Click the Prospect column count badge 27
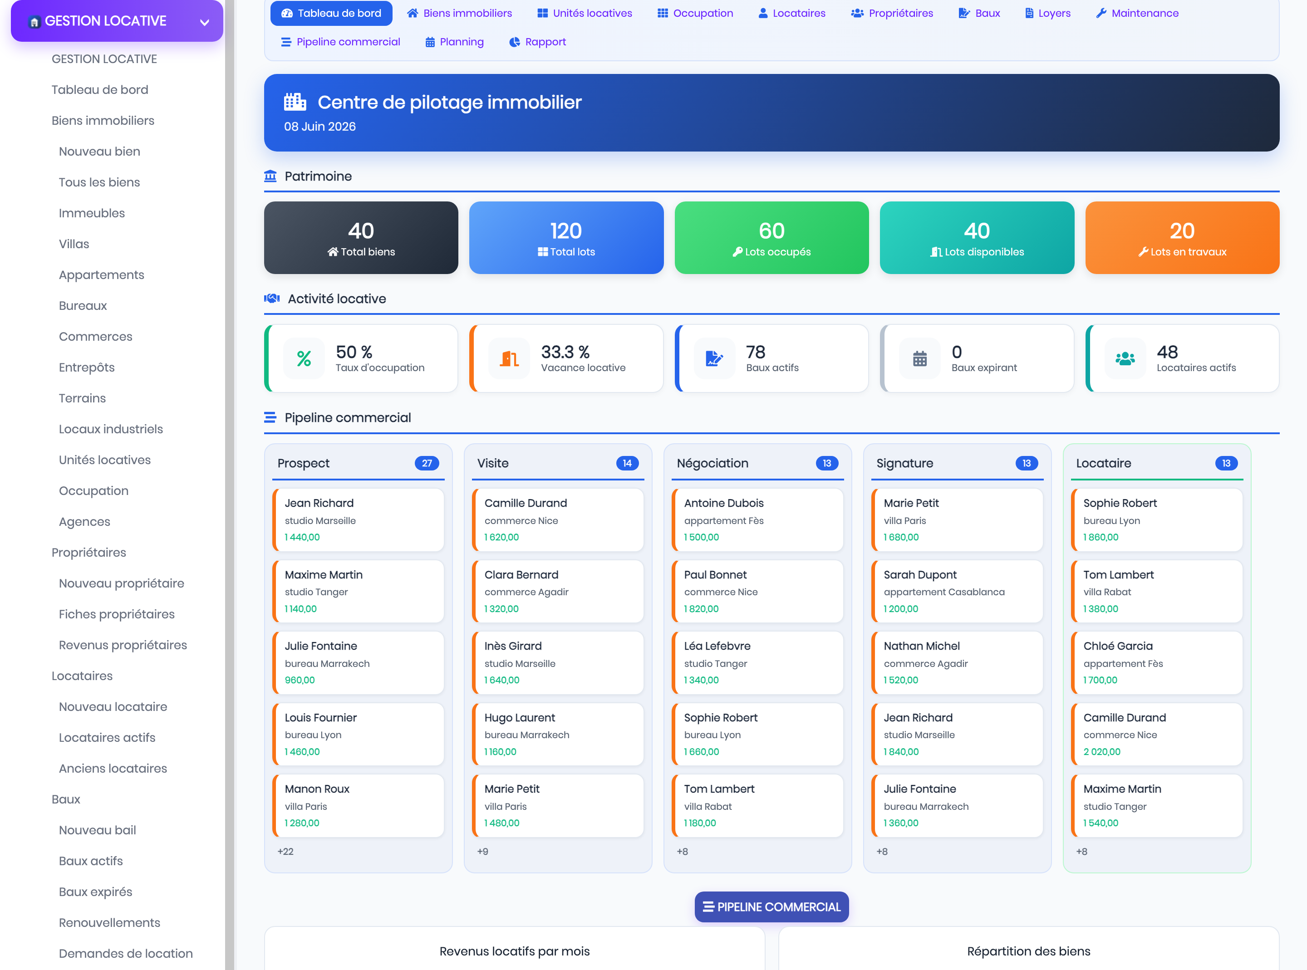 [427, 463]
